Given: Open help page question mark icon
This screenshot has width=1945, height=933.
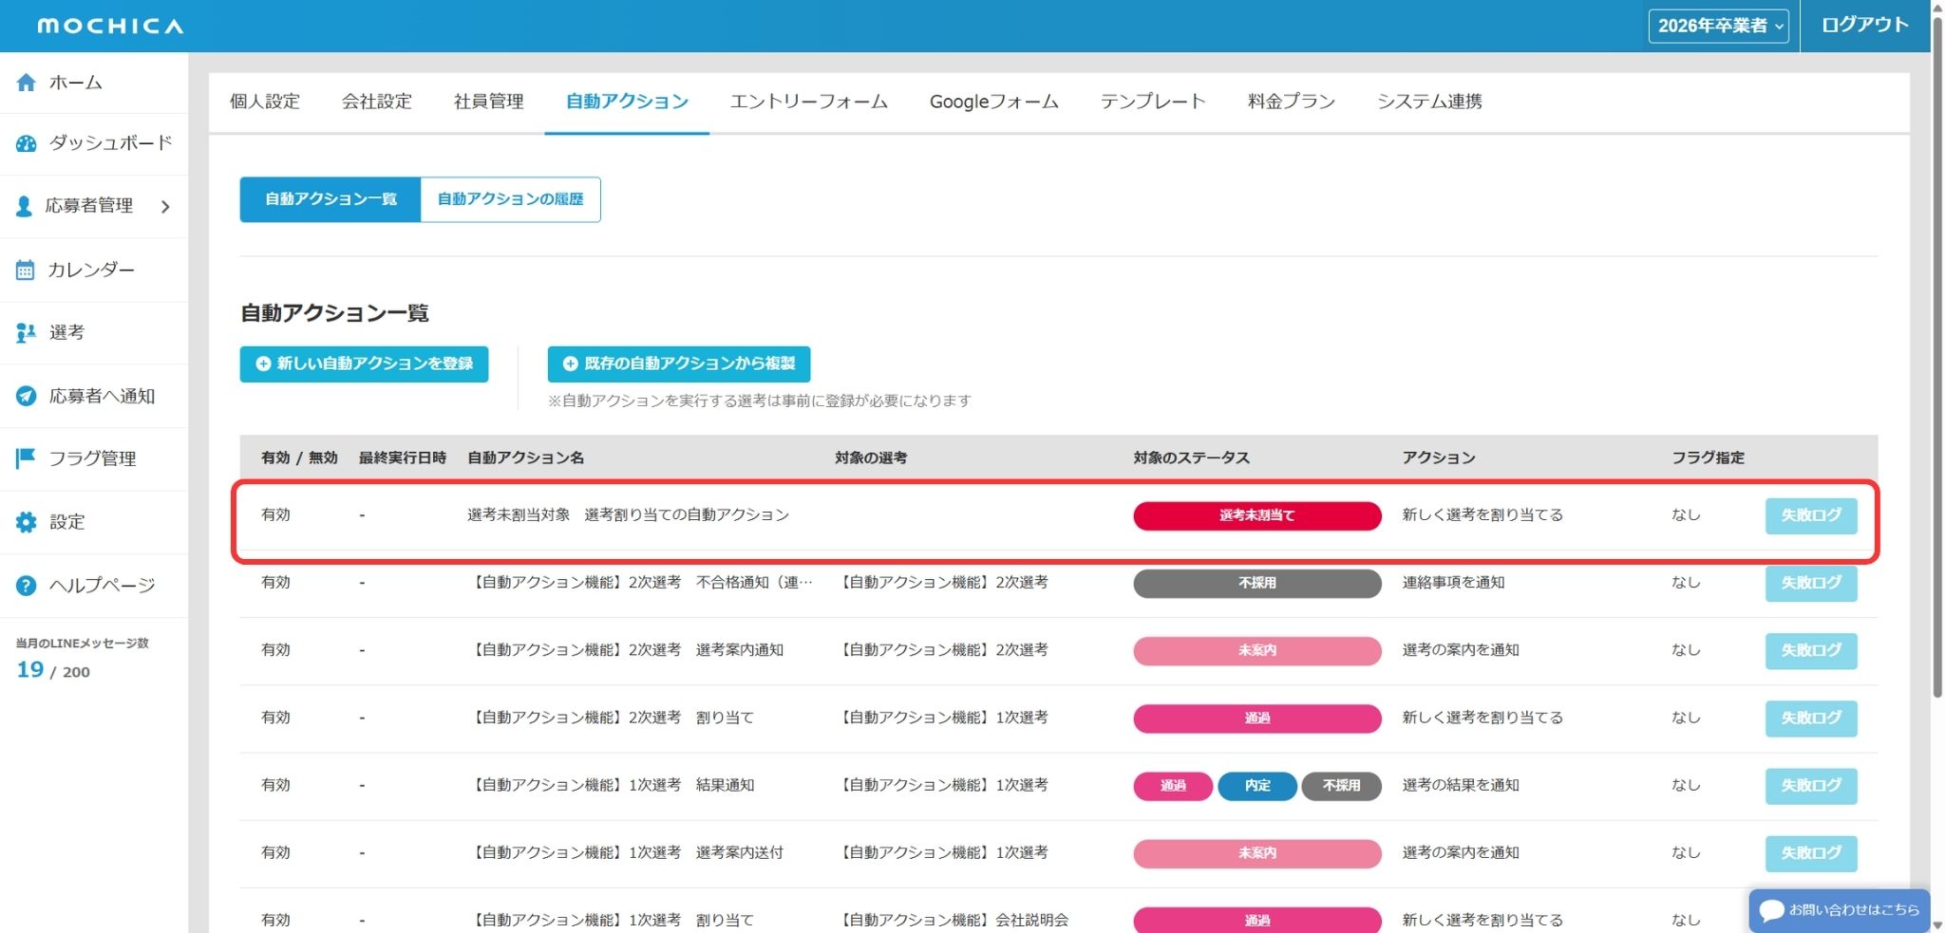Looking at the screenshot, I should click(x=26, y=586).
